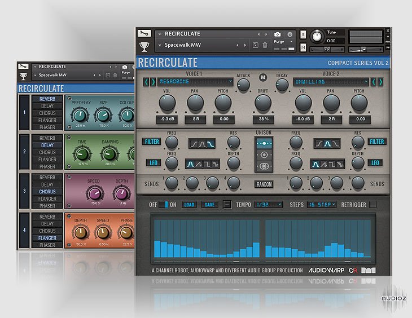Select Voice 1 LFO sawtooth waveform icon
The height and width of the screenshot is (318, 412).
[x=198, y=165]
